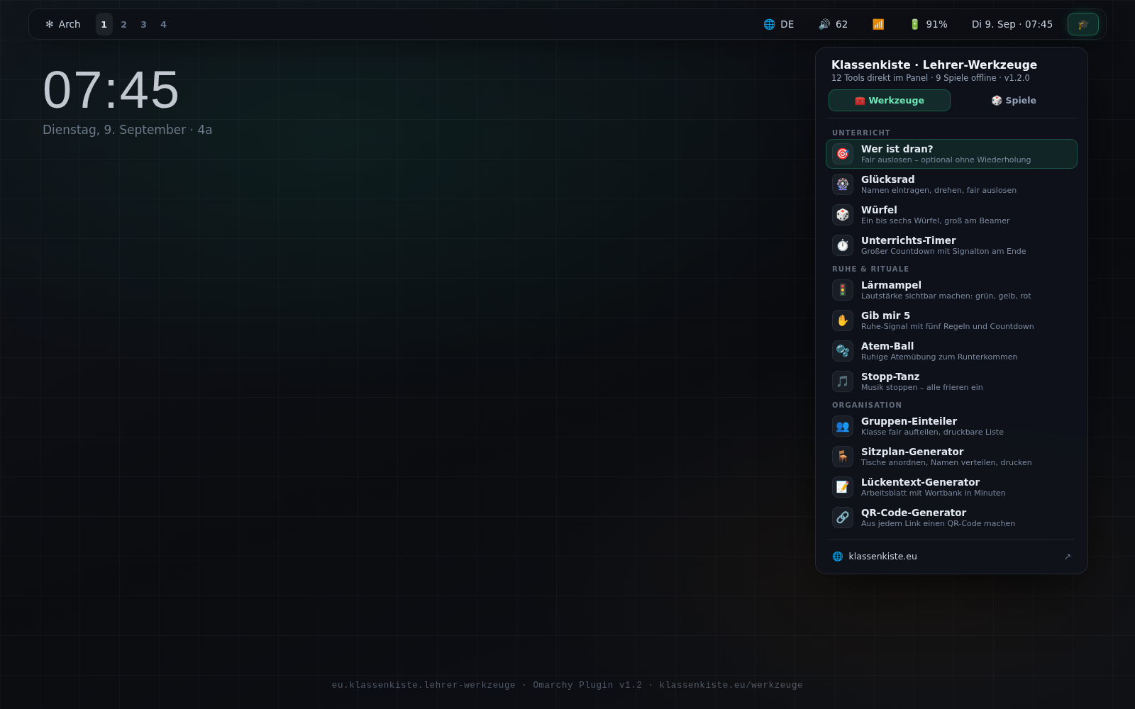Open the Arch launcher menu

point(63,24)
